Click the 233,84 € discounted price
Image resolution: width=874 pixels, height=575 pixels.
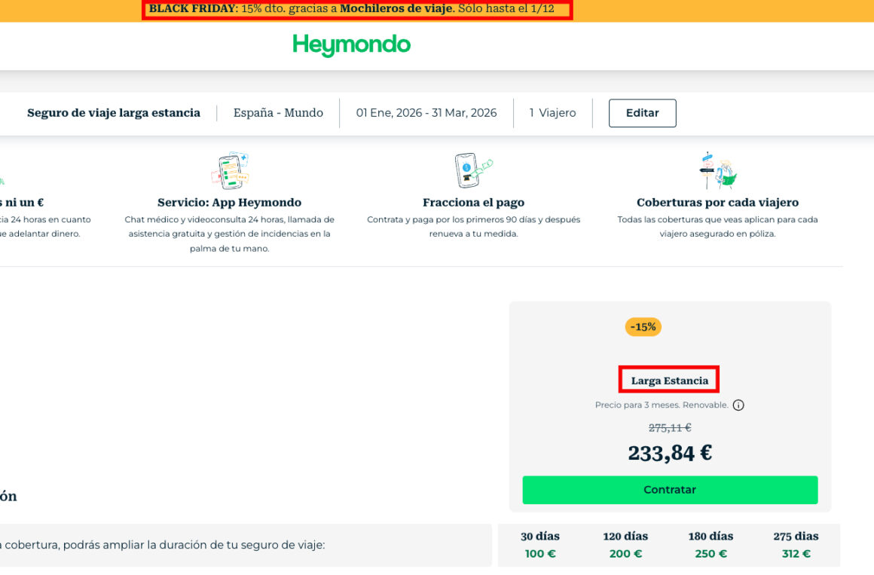pos(669,453)
